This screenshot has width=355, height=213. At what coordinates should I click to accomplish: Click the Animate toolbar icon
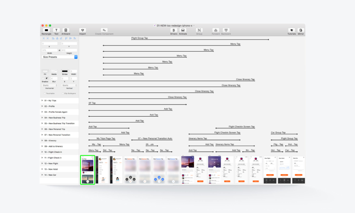point(183,30)
